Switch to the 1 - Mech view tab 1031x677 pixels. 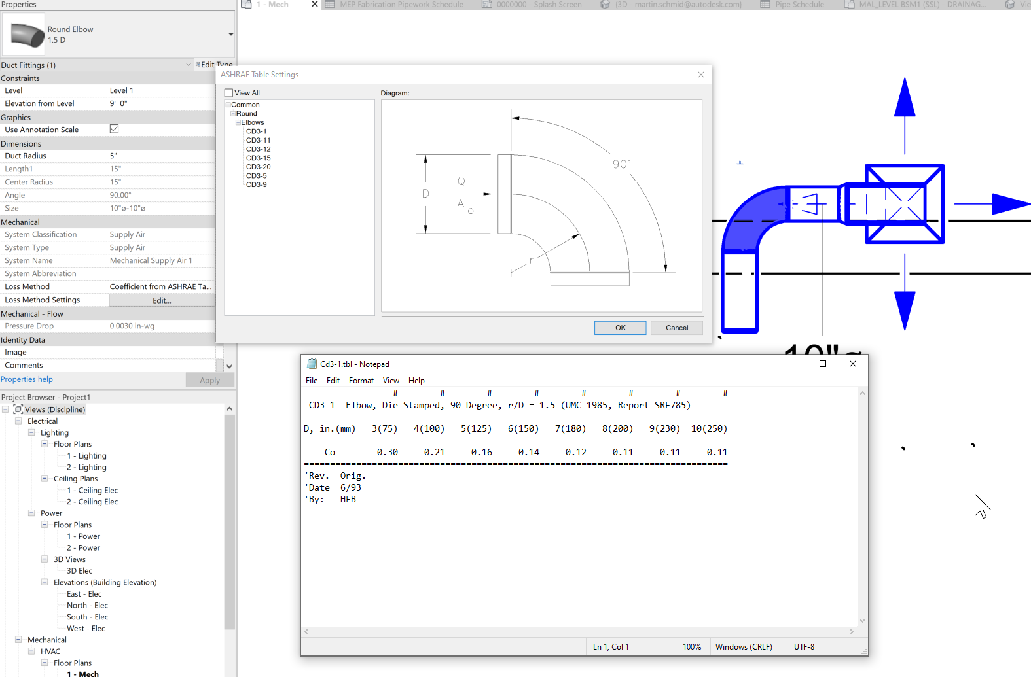(272, 5)
